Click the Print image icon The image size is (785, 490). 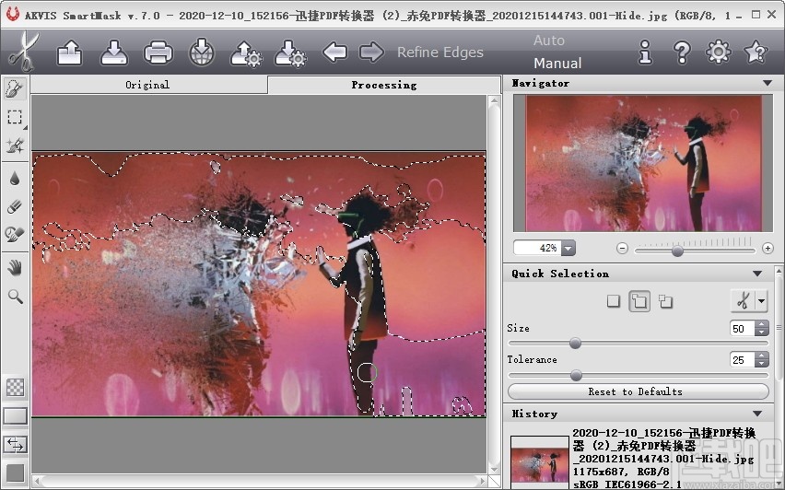point(158,52)
